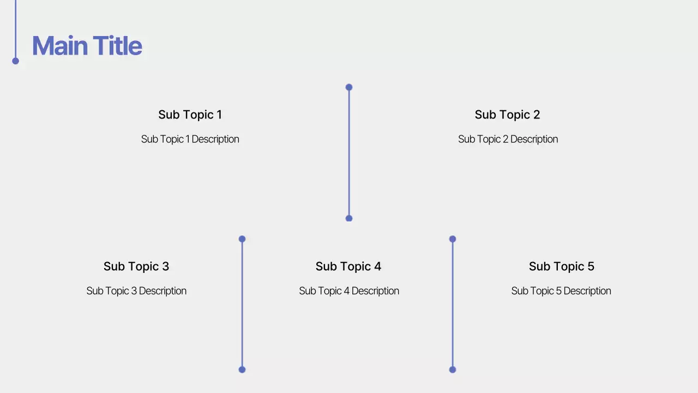
Task: Select the top dot between Sub Topics 4 and 5
Action: (453, 239)
